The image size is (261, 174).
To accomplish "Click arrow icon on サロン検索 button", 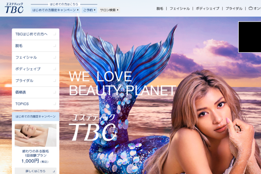I will (118, 10).
